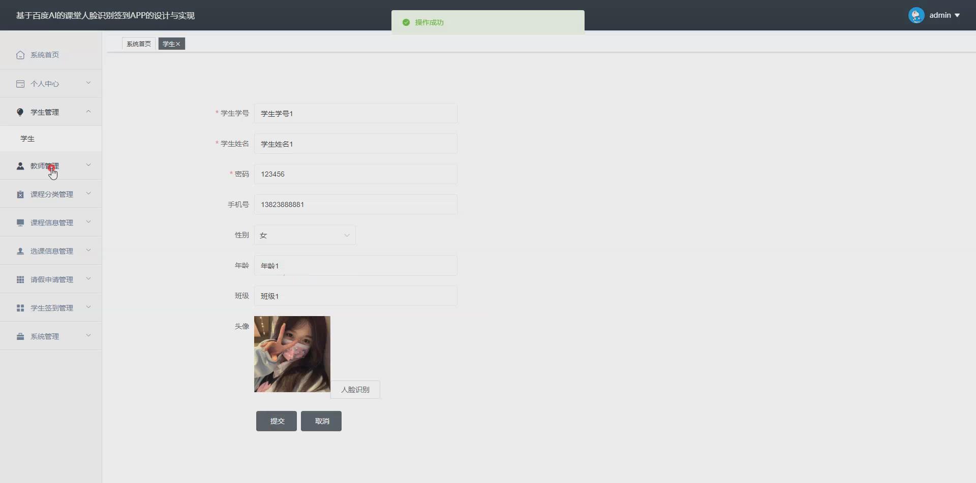Open the 课程分类管理 menu label
Viewport: 976px width, 483px height.
[x=52, y=194]
